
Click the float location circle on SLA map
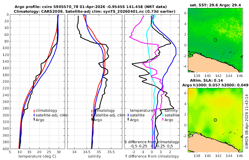[x=215, y=120]
